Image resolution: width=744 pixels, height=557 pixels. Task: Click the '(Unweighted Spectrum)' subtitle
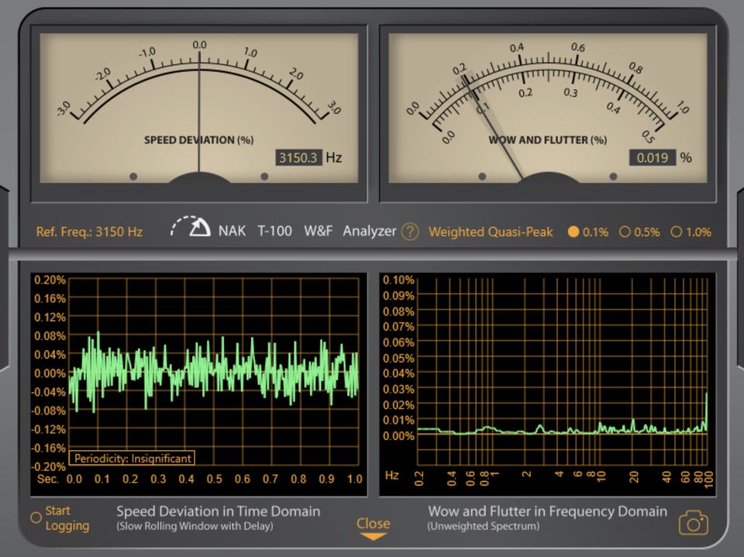483,526
